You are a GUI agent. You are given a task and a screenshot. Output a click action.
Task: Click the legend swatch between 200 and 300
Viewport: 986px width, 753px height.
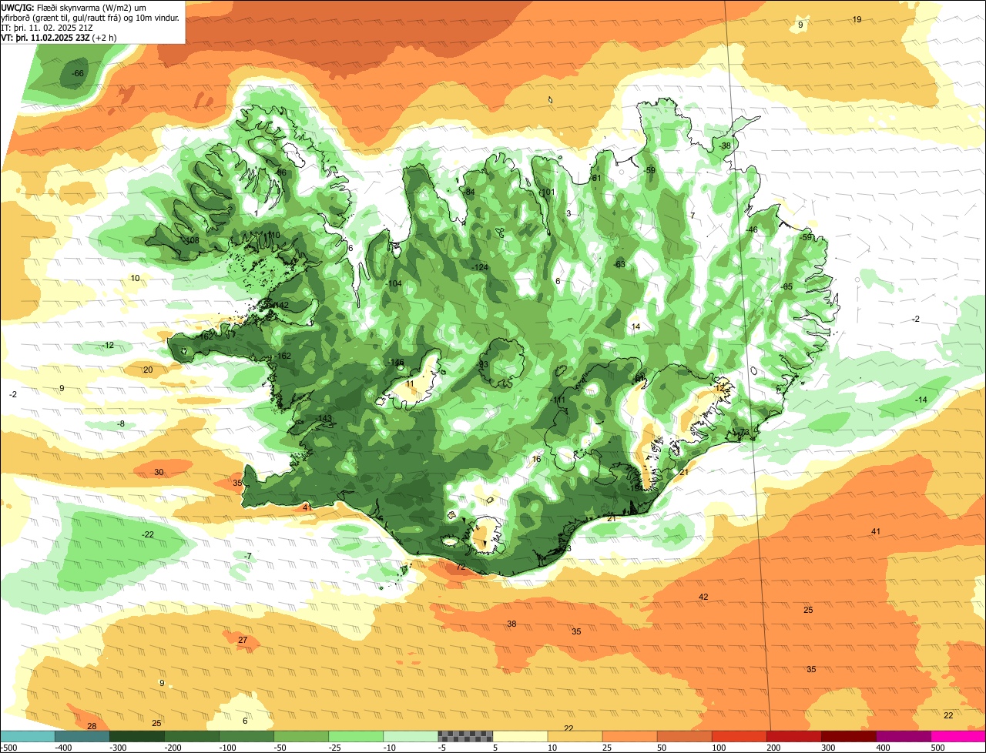793,736
